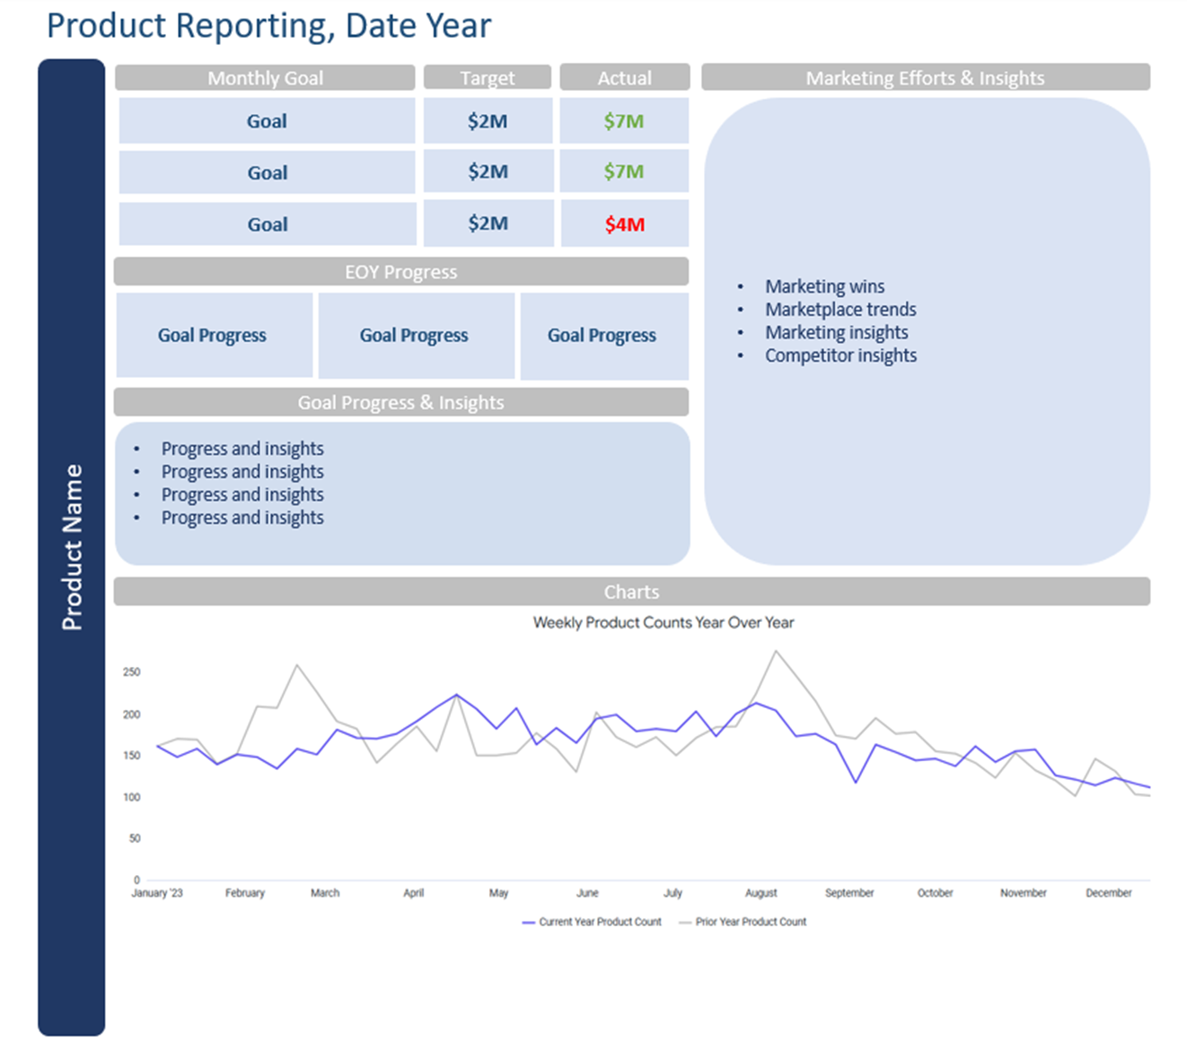Open the Goal Progress & Insights header bar
Image resolution: width=1187 pixels, height=1042 pixels.
(x=400, y=402)
